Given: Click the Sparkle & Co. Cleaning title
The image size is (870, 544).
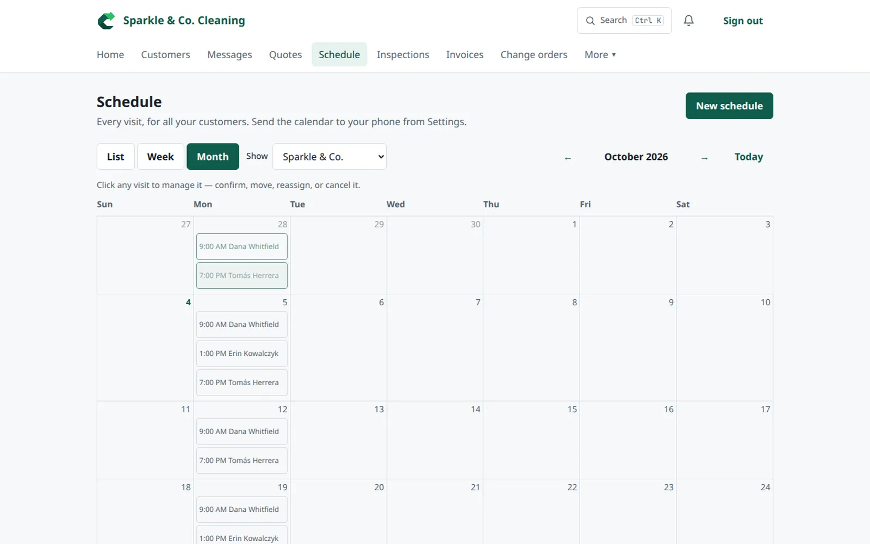Looking at the screenshot, I should coord(184,21).
